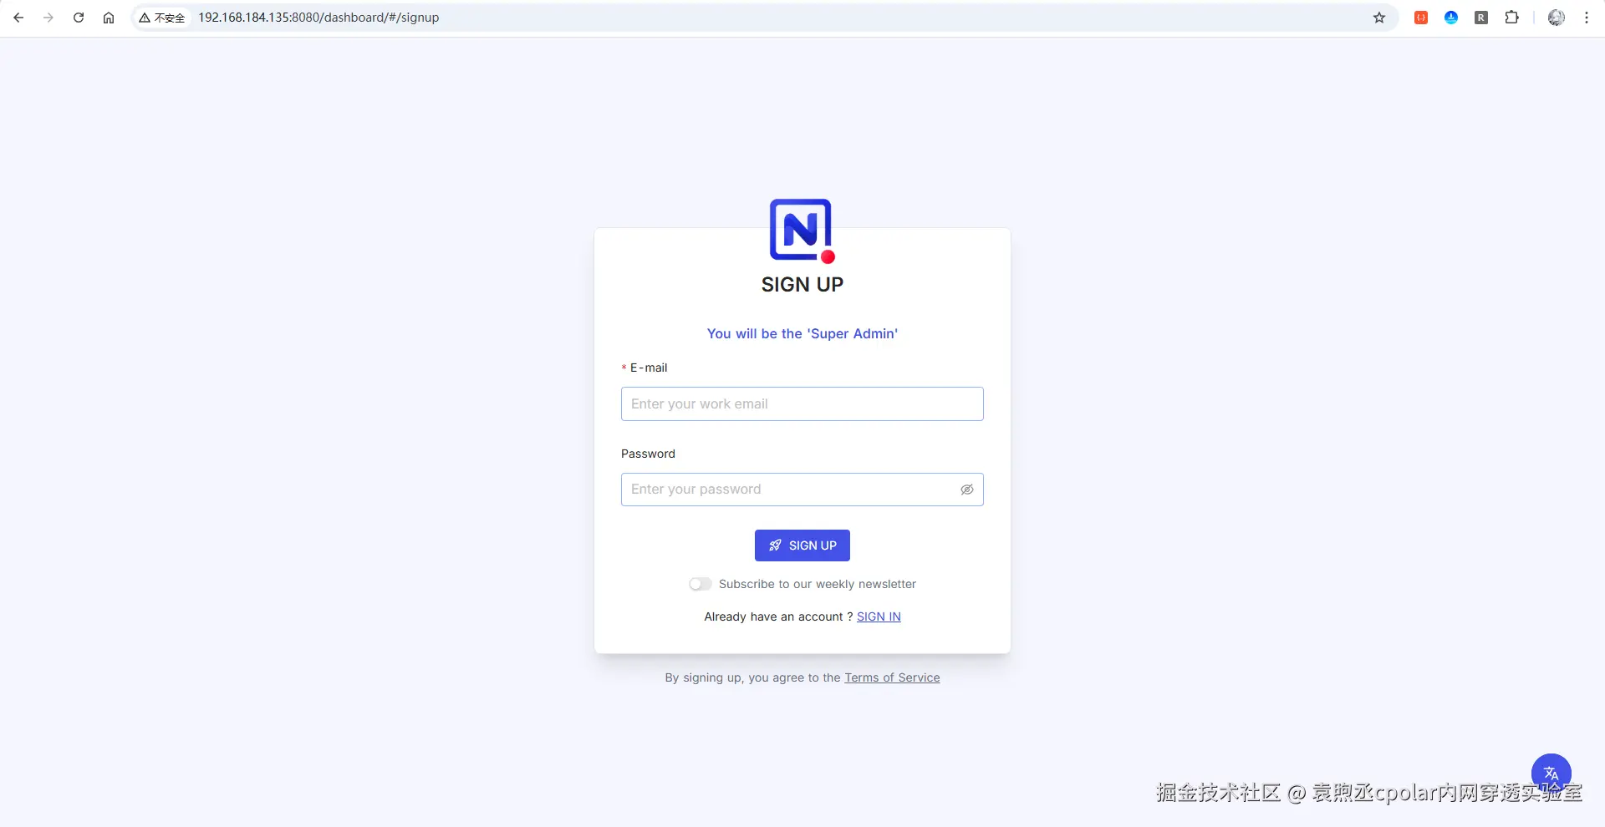Click the Password field label
1605x827 pixels.
[x=648, y=454]
